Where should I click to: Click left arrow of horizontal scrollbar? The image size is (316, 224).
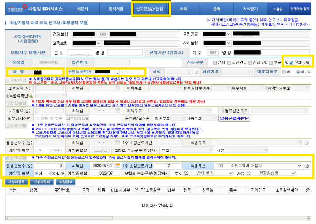(x=8, y=218)
